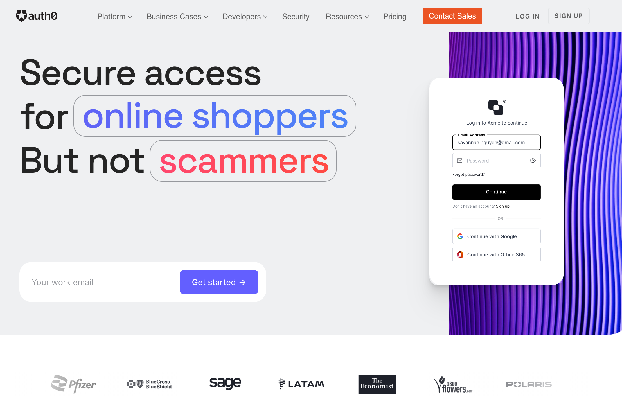Click the Get started button
Viewport: 622px width, 417px height.
pyautogui.click(x=219, y=281)
